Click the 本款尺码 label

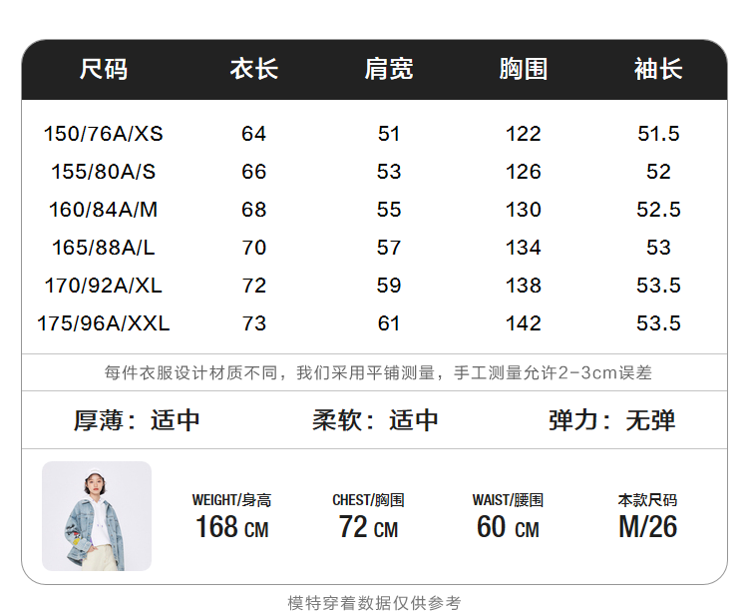tap(647, 500)
